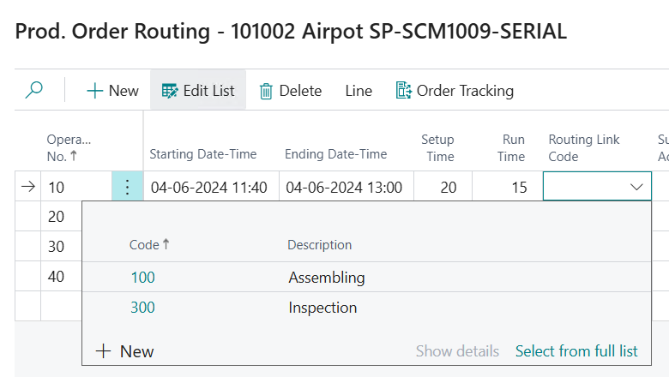Viewport: 669px width, 377px height.
Task: Click the plus icon beside New in the dropdown
Action: pyautogui.click(x=103, y=351)
